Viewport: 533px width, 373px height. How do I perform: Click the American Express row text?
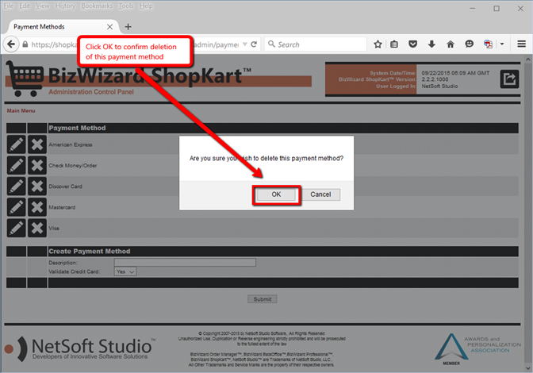pos(71,145)
